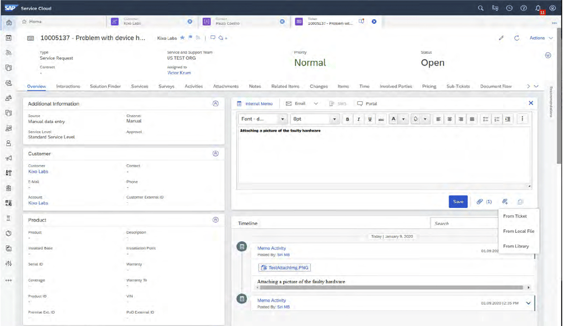
Task: Switch to the Interactions tab
Action: pyautogui.click(x=68, y=86)
